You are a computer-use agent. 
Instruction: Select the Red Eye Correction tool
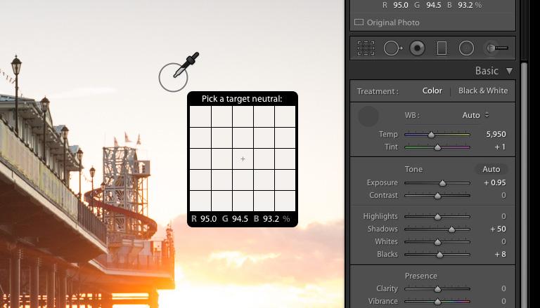click(417, 48)
